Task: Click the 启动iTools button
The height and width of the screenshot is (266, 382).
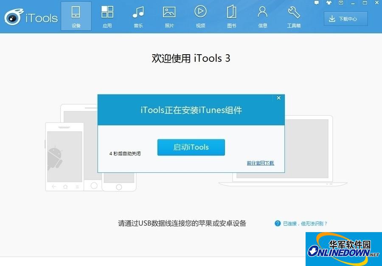Action: click(191, 147)
